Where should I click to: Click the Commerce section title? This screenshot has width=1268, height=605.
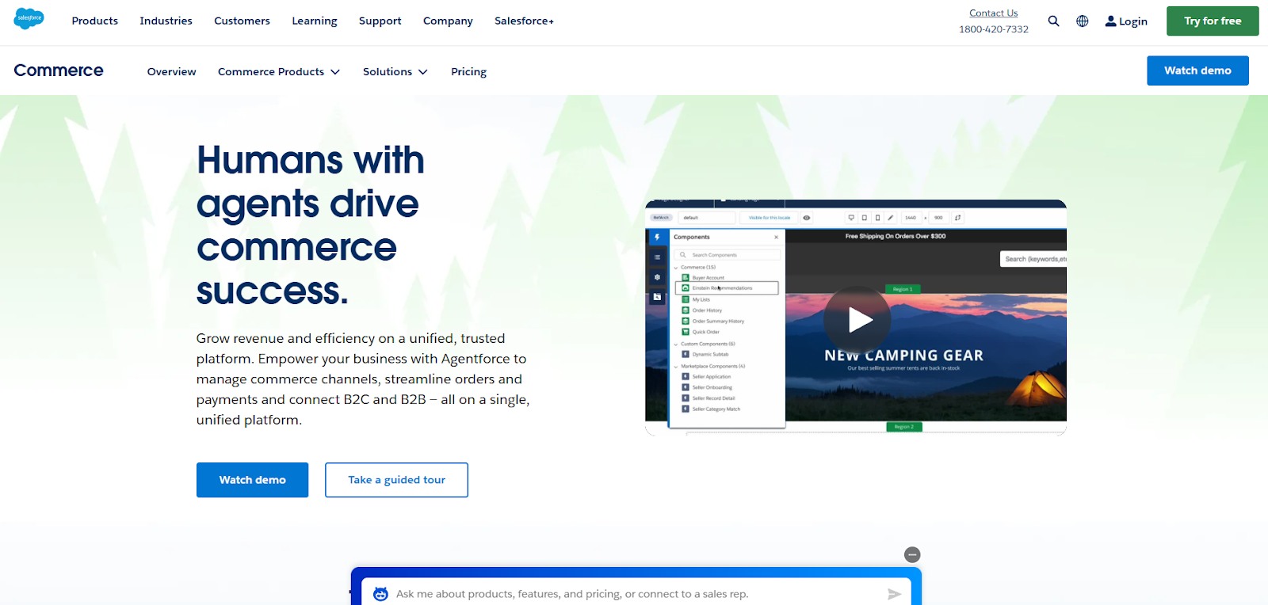(59, 70)
